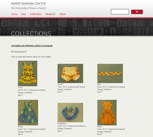Click the Harry Ransom Center logo

28,6
